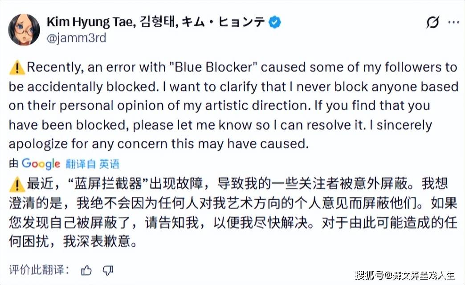This screenshot has width=465, height=285.
Task: Click the Grok slashed-circle icon
Action: coord(432,22)
